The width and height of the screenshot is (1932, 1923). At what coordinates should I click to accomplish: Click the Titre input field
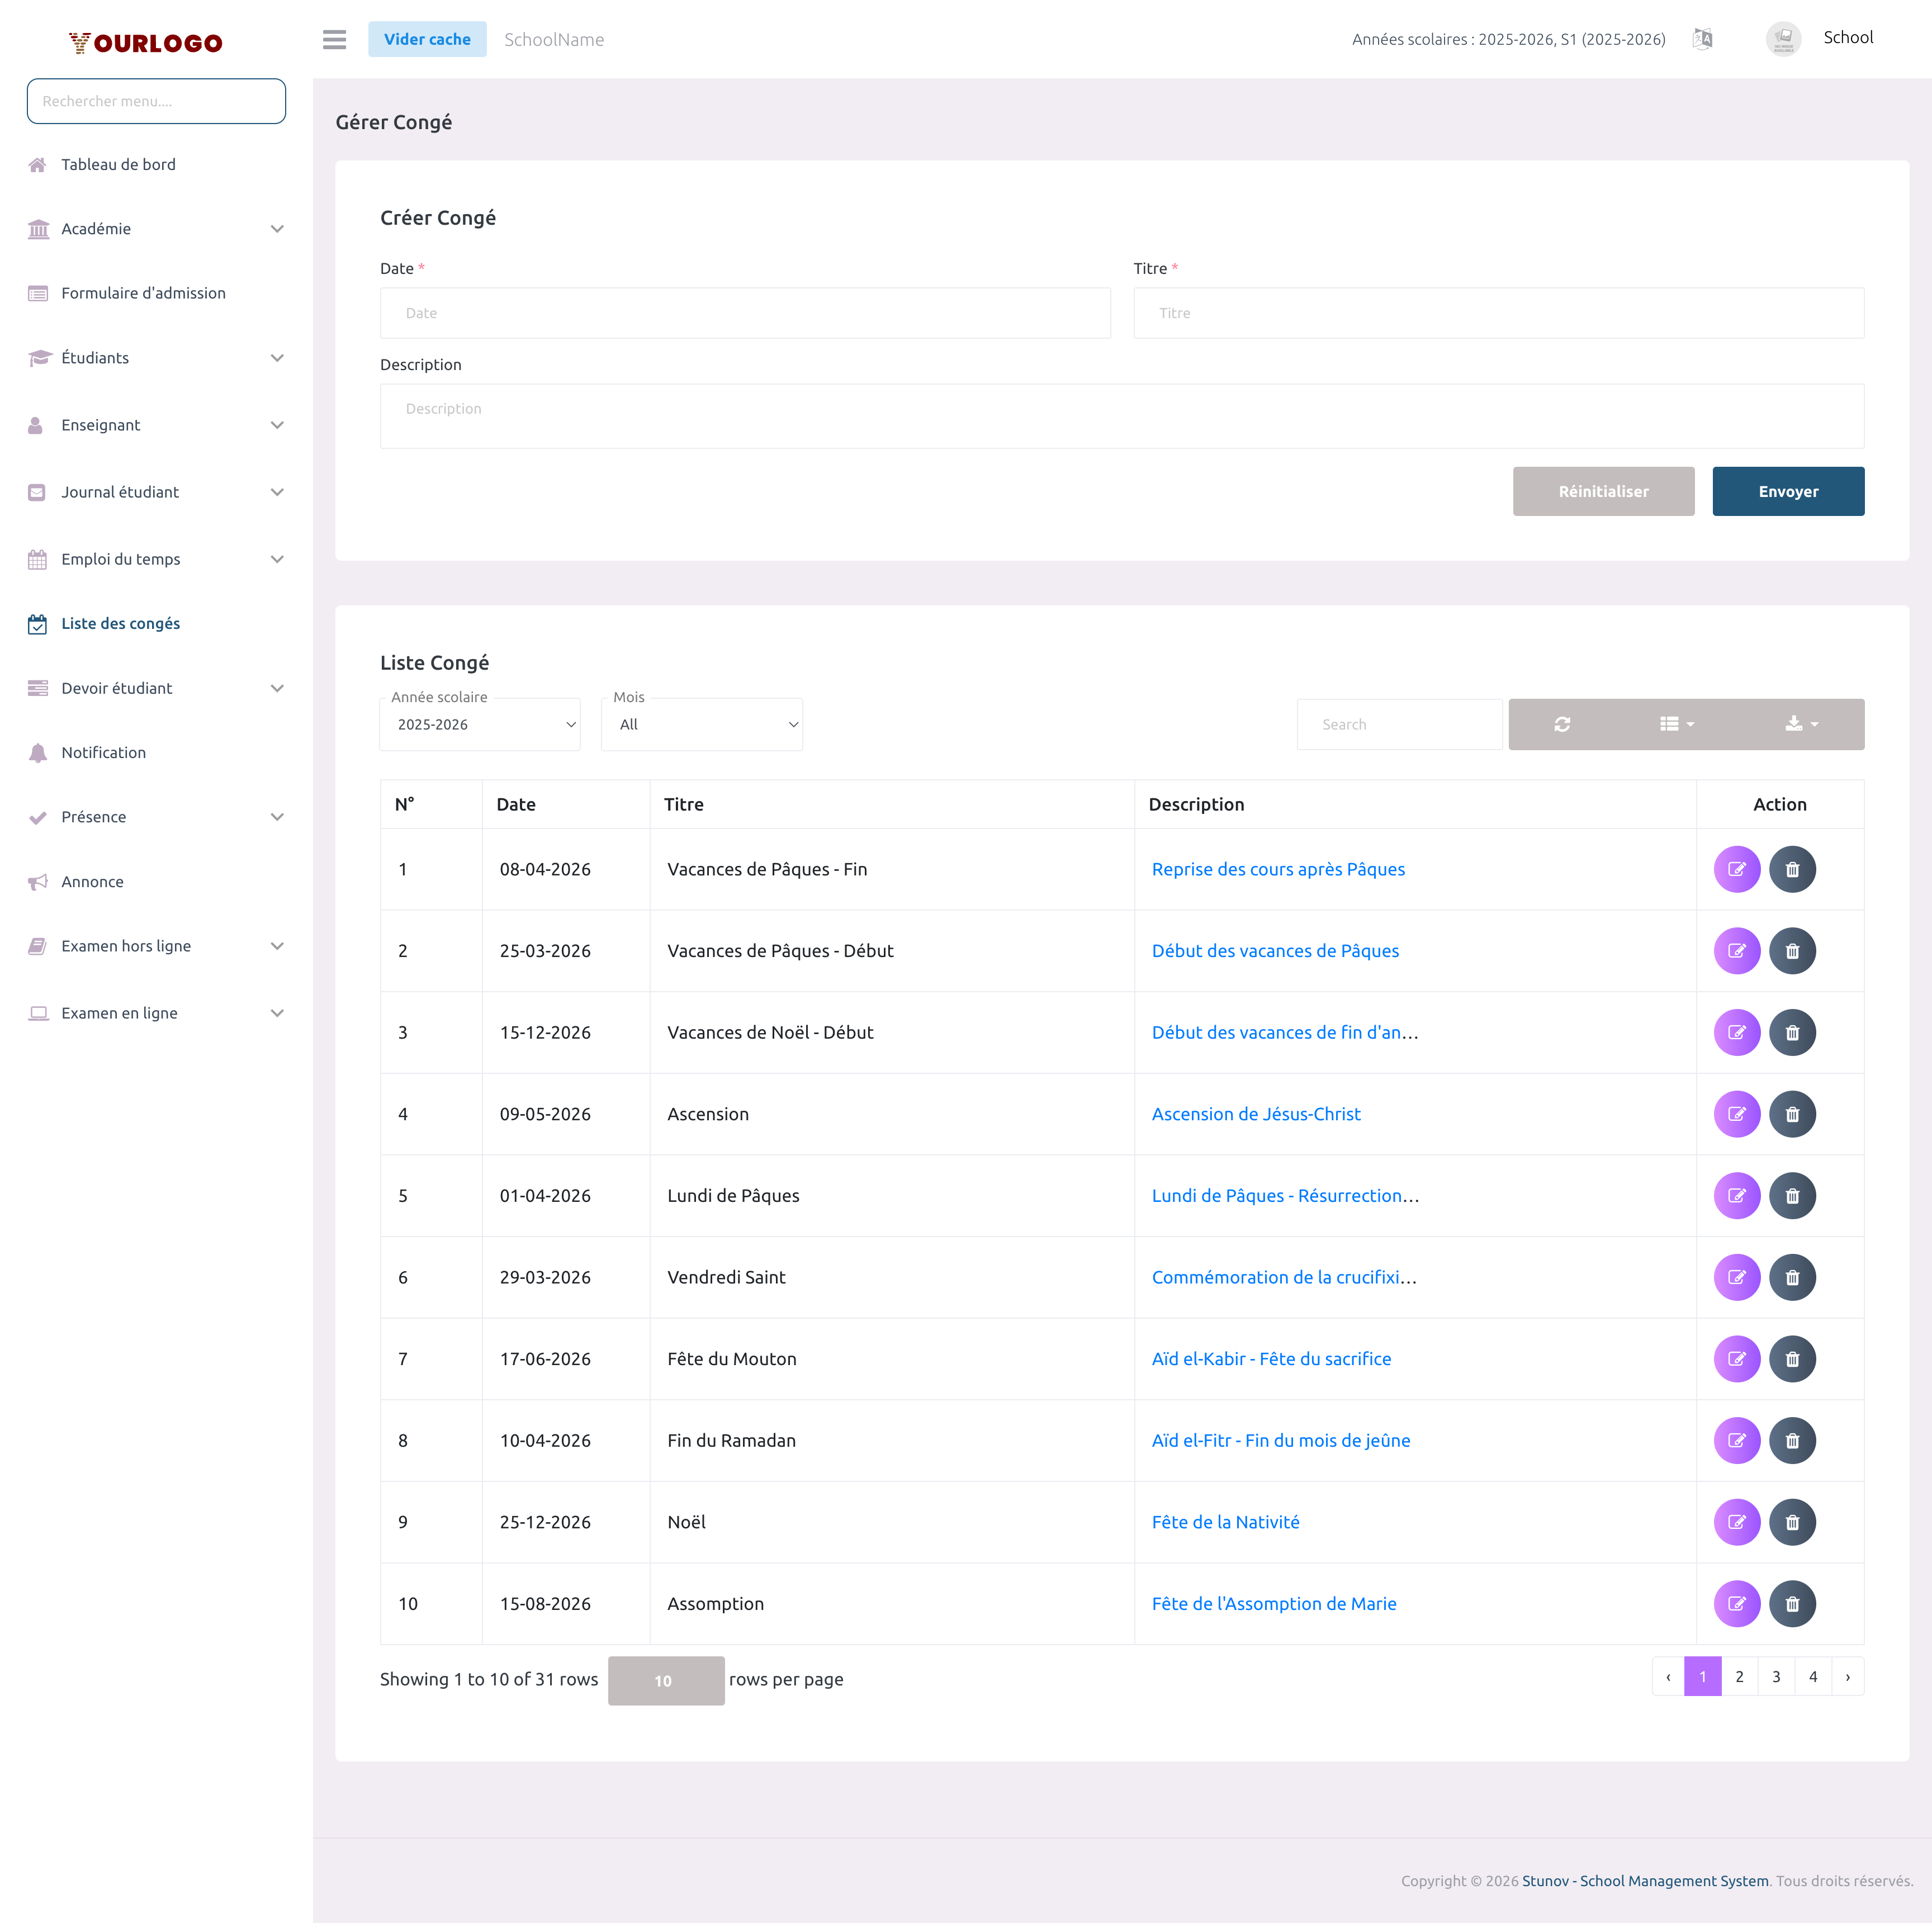coord(1498,313)
